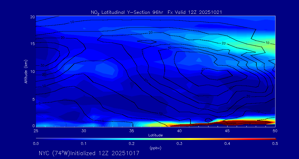The image size is (299, 159).
Task: Click the 20 tick on altitude axis
Action: 32,17
